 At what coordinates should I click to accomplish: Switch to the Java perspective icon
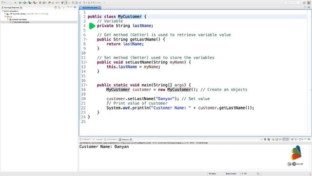tap(309, 2)
